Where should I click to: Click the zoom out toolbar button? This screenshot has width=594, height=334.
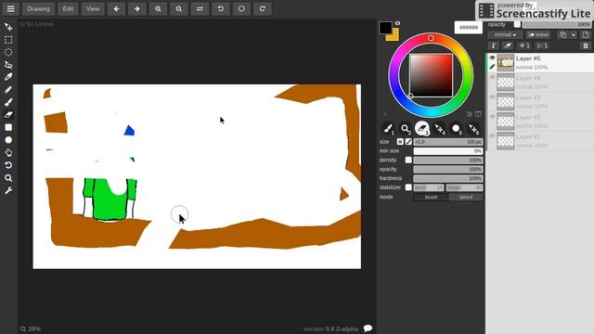coord(179,8)
